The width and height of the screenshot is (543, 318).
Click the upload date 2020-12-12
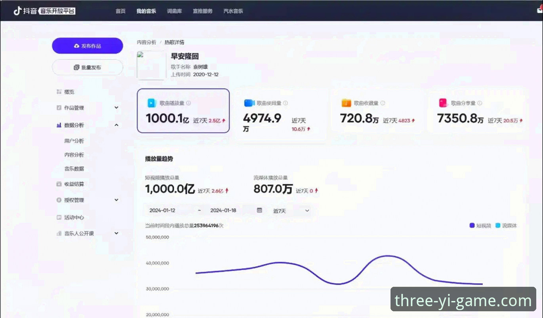[x=206, y=74]
